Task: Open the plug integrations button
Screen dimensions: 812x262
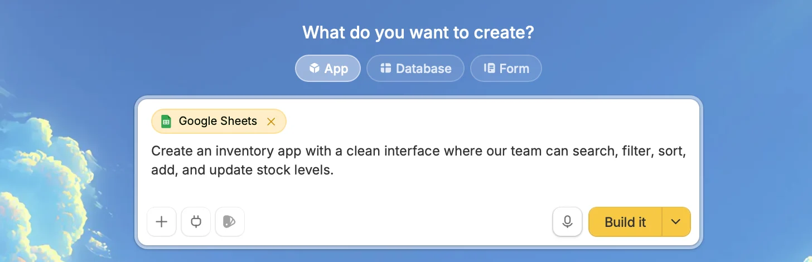Action: pos(196,222)
